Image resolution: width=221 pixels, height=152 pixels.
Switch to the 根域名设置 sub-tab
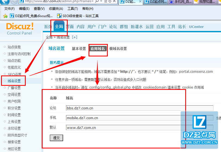(x=118, y=49)
